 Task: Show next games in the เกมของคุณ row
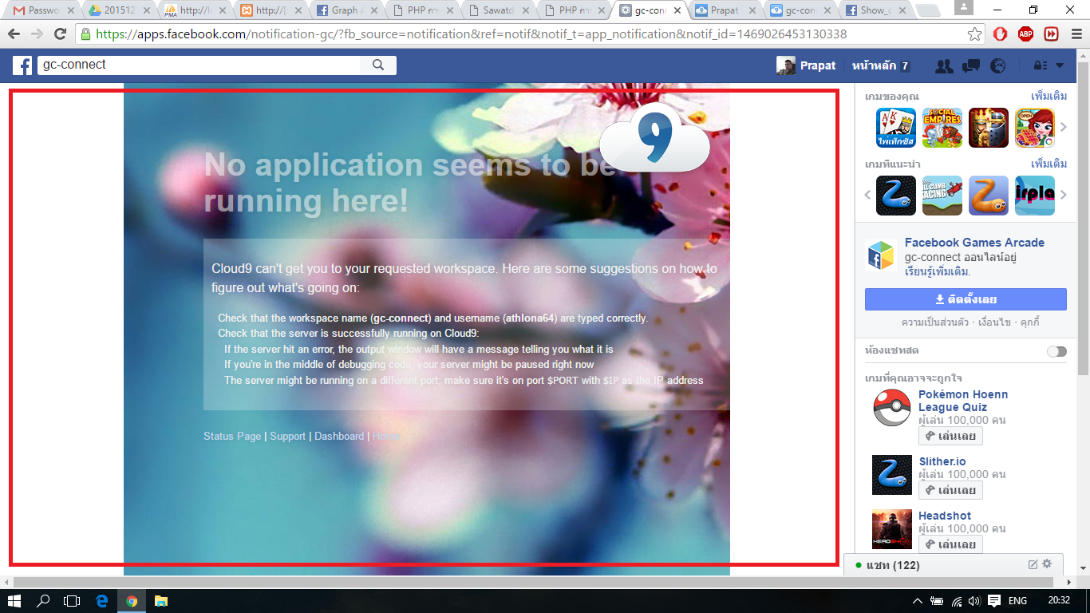pyautogui.click(x=1063, y=128)
